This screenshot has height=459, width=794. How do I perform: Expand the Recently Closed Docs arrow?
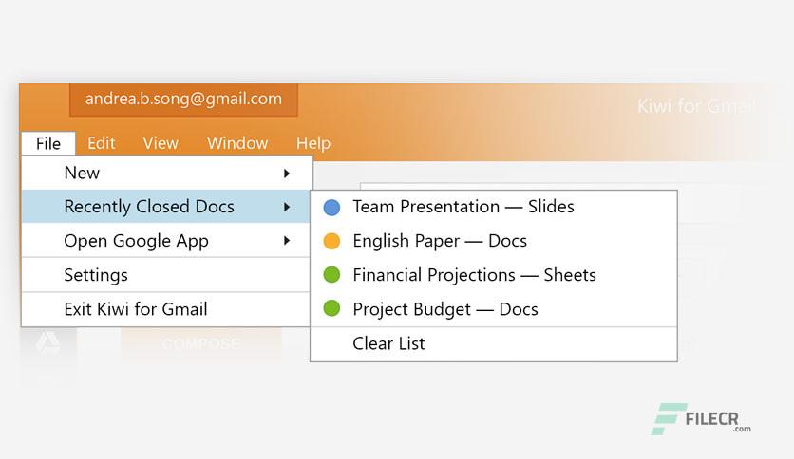[287, 207]
